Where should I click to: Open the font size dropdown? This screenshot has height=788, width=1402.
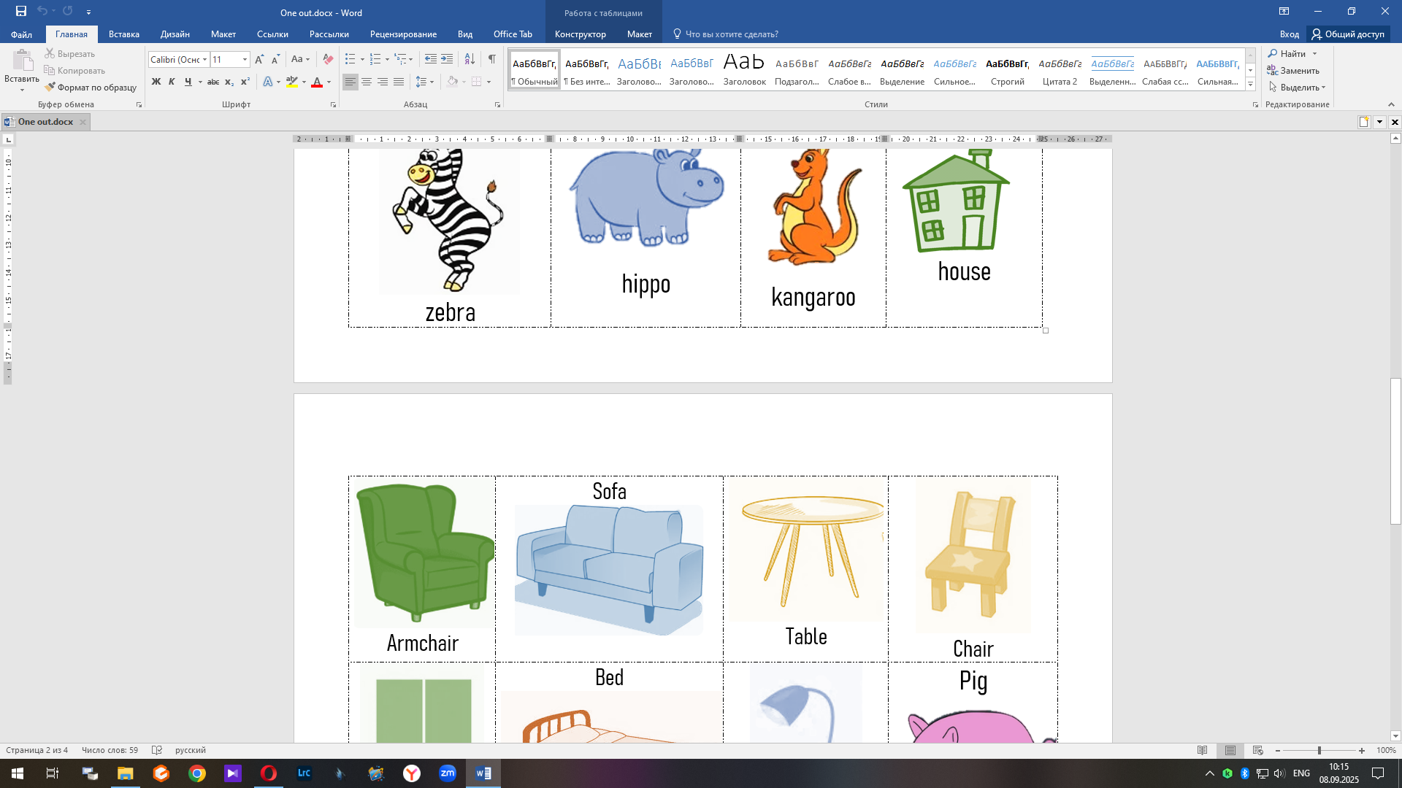[245, 60]
